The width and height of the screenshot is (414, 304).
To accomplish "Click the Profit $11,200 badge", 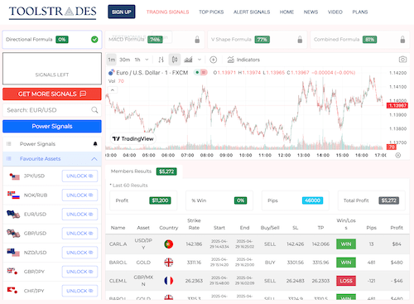I will click(160, 200).
